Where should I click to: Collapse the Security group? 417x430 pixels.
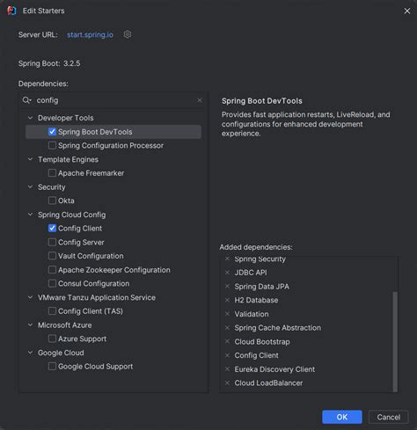point(30,186)
